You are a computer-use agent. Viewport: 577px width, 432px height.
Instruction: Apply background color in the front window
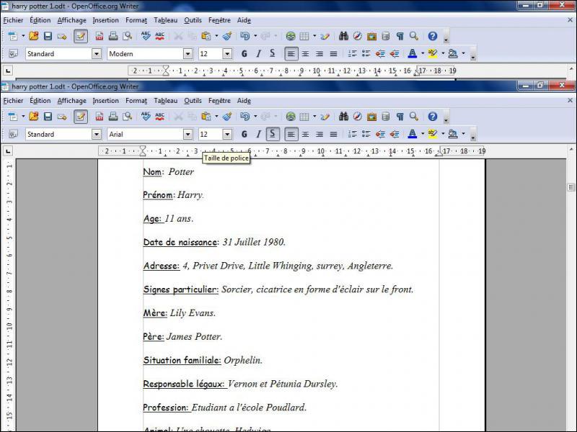point(453,134)
